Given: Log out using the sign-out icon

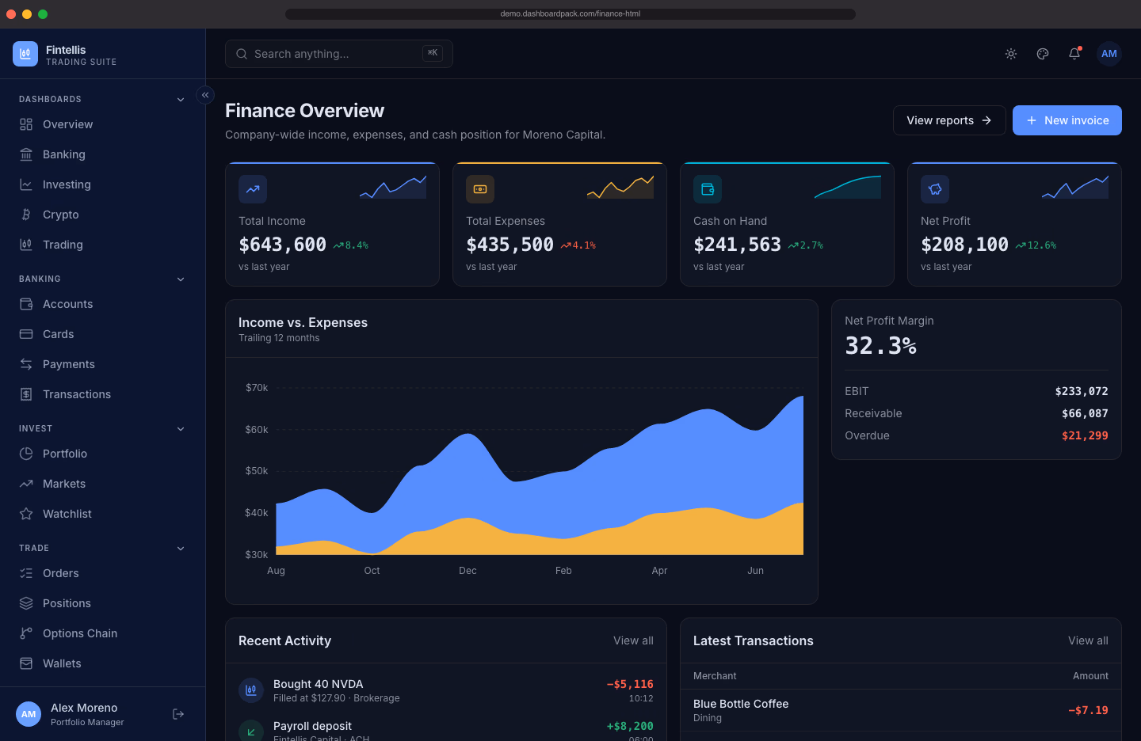Looking at the screenshot, I should (178, 714).
